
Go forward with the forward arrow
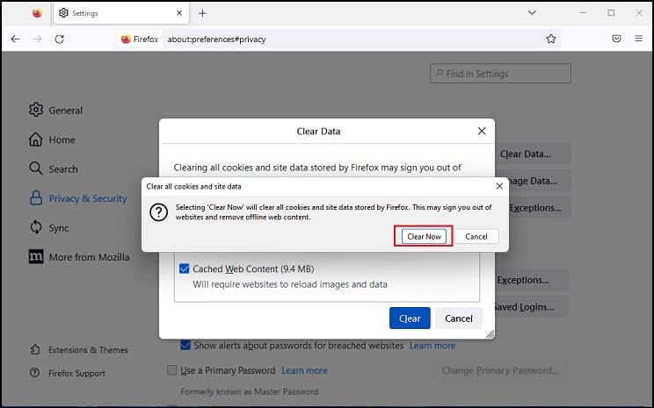point(38,39)
